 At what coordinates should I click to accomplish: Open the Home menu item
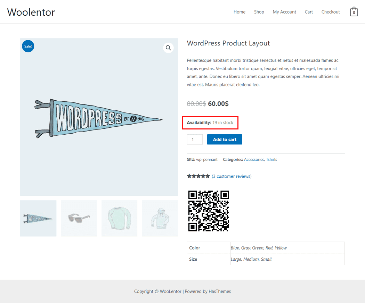[240, 12]
